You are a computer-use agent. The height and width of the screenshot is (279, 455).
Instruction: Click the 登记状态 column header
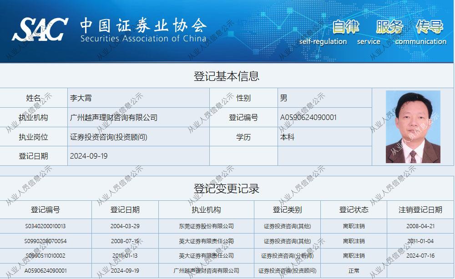click(354, 209)
